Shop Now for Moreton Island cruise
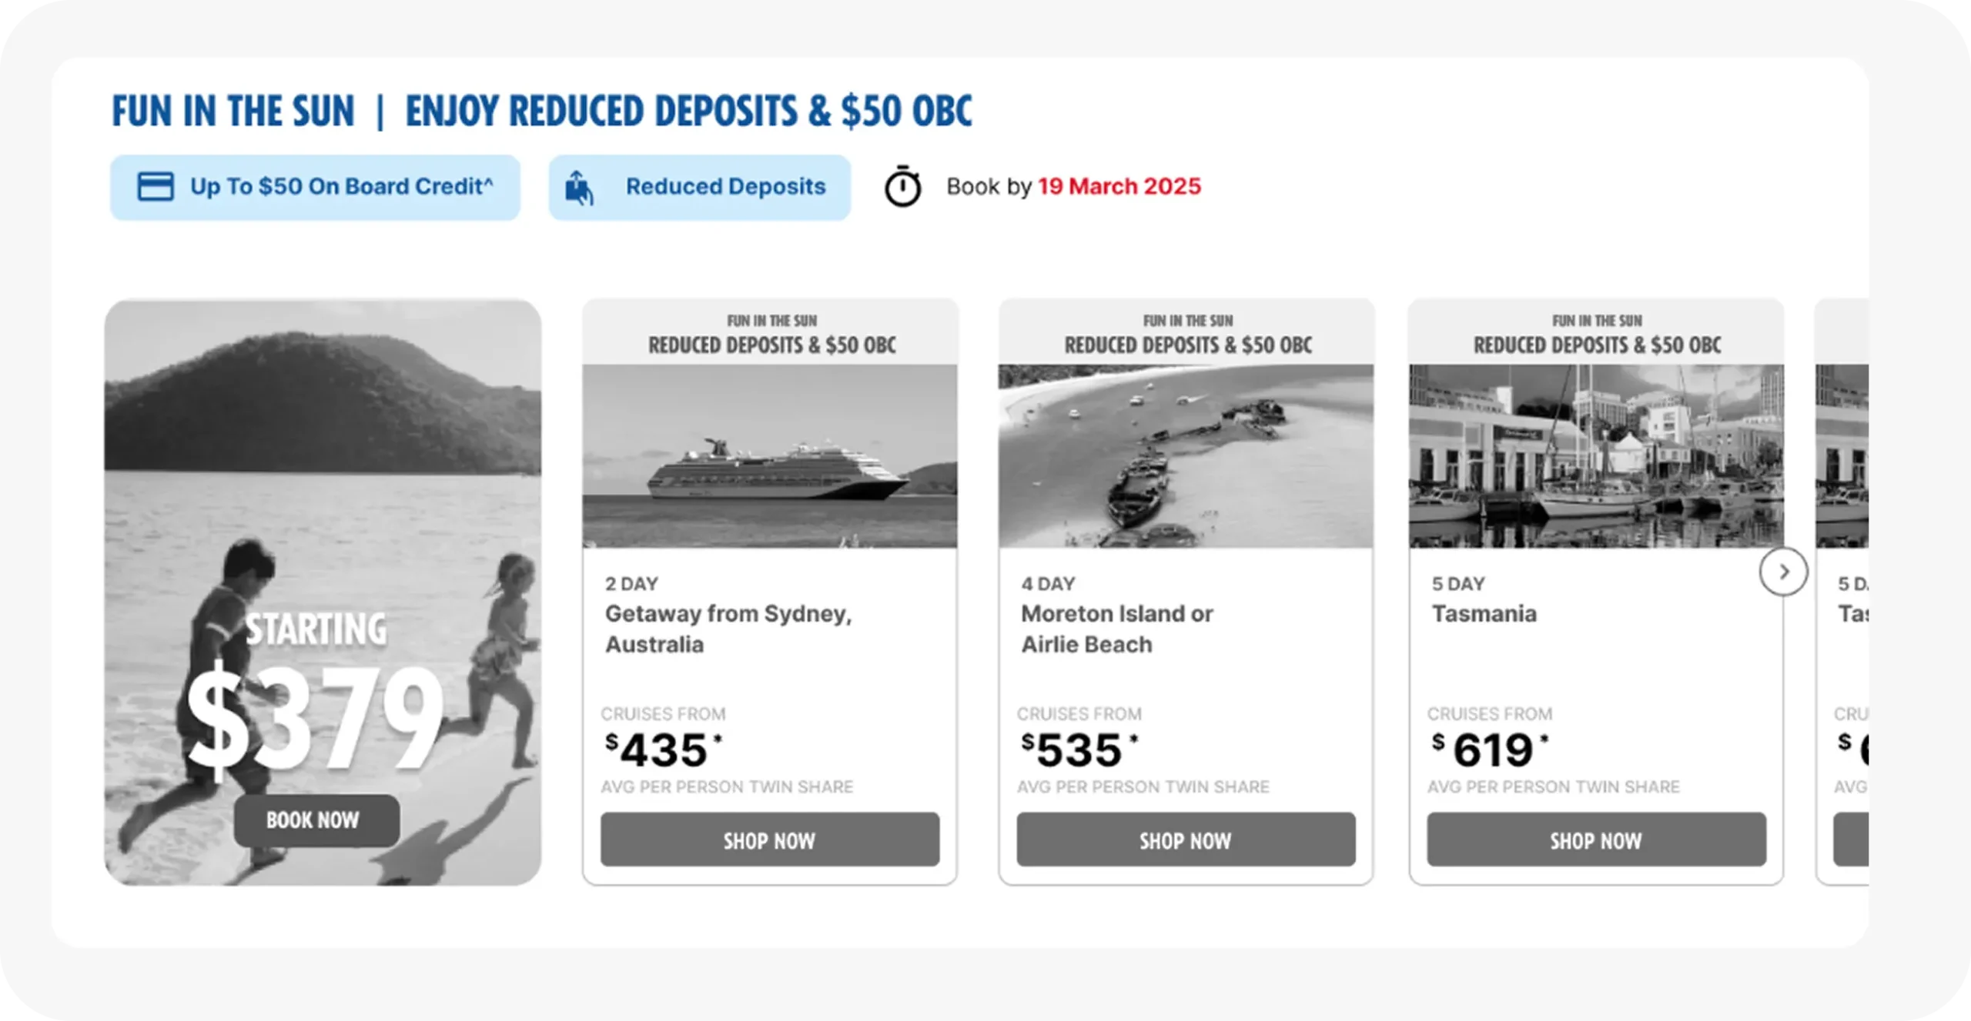 point(1186,839)
